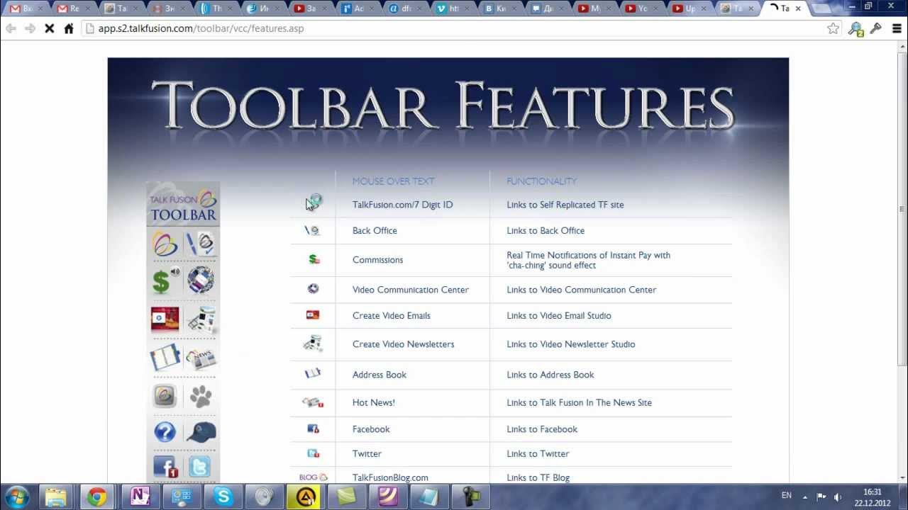Stop loading the page in Chrome
Image resolution: width=908 pixels, height=510 pixels.
(50, 28)
